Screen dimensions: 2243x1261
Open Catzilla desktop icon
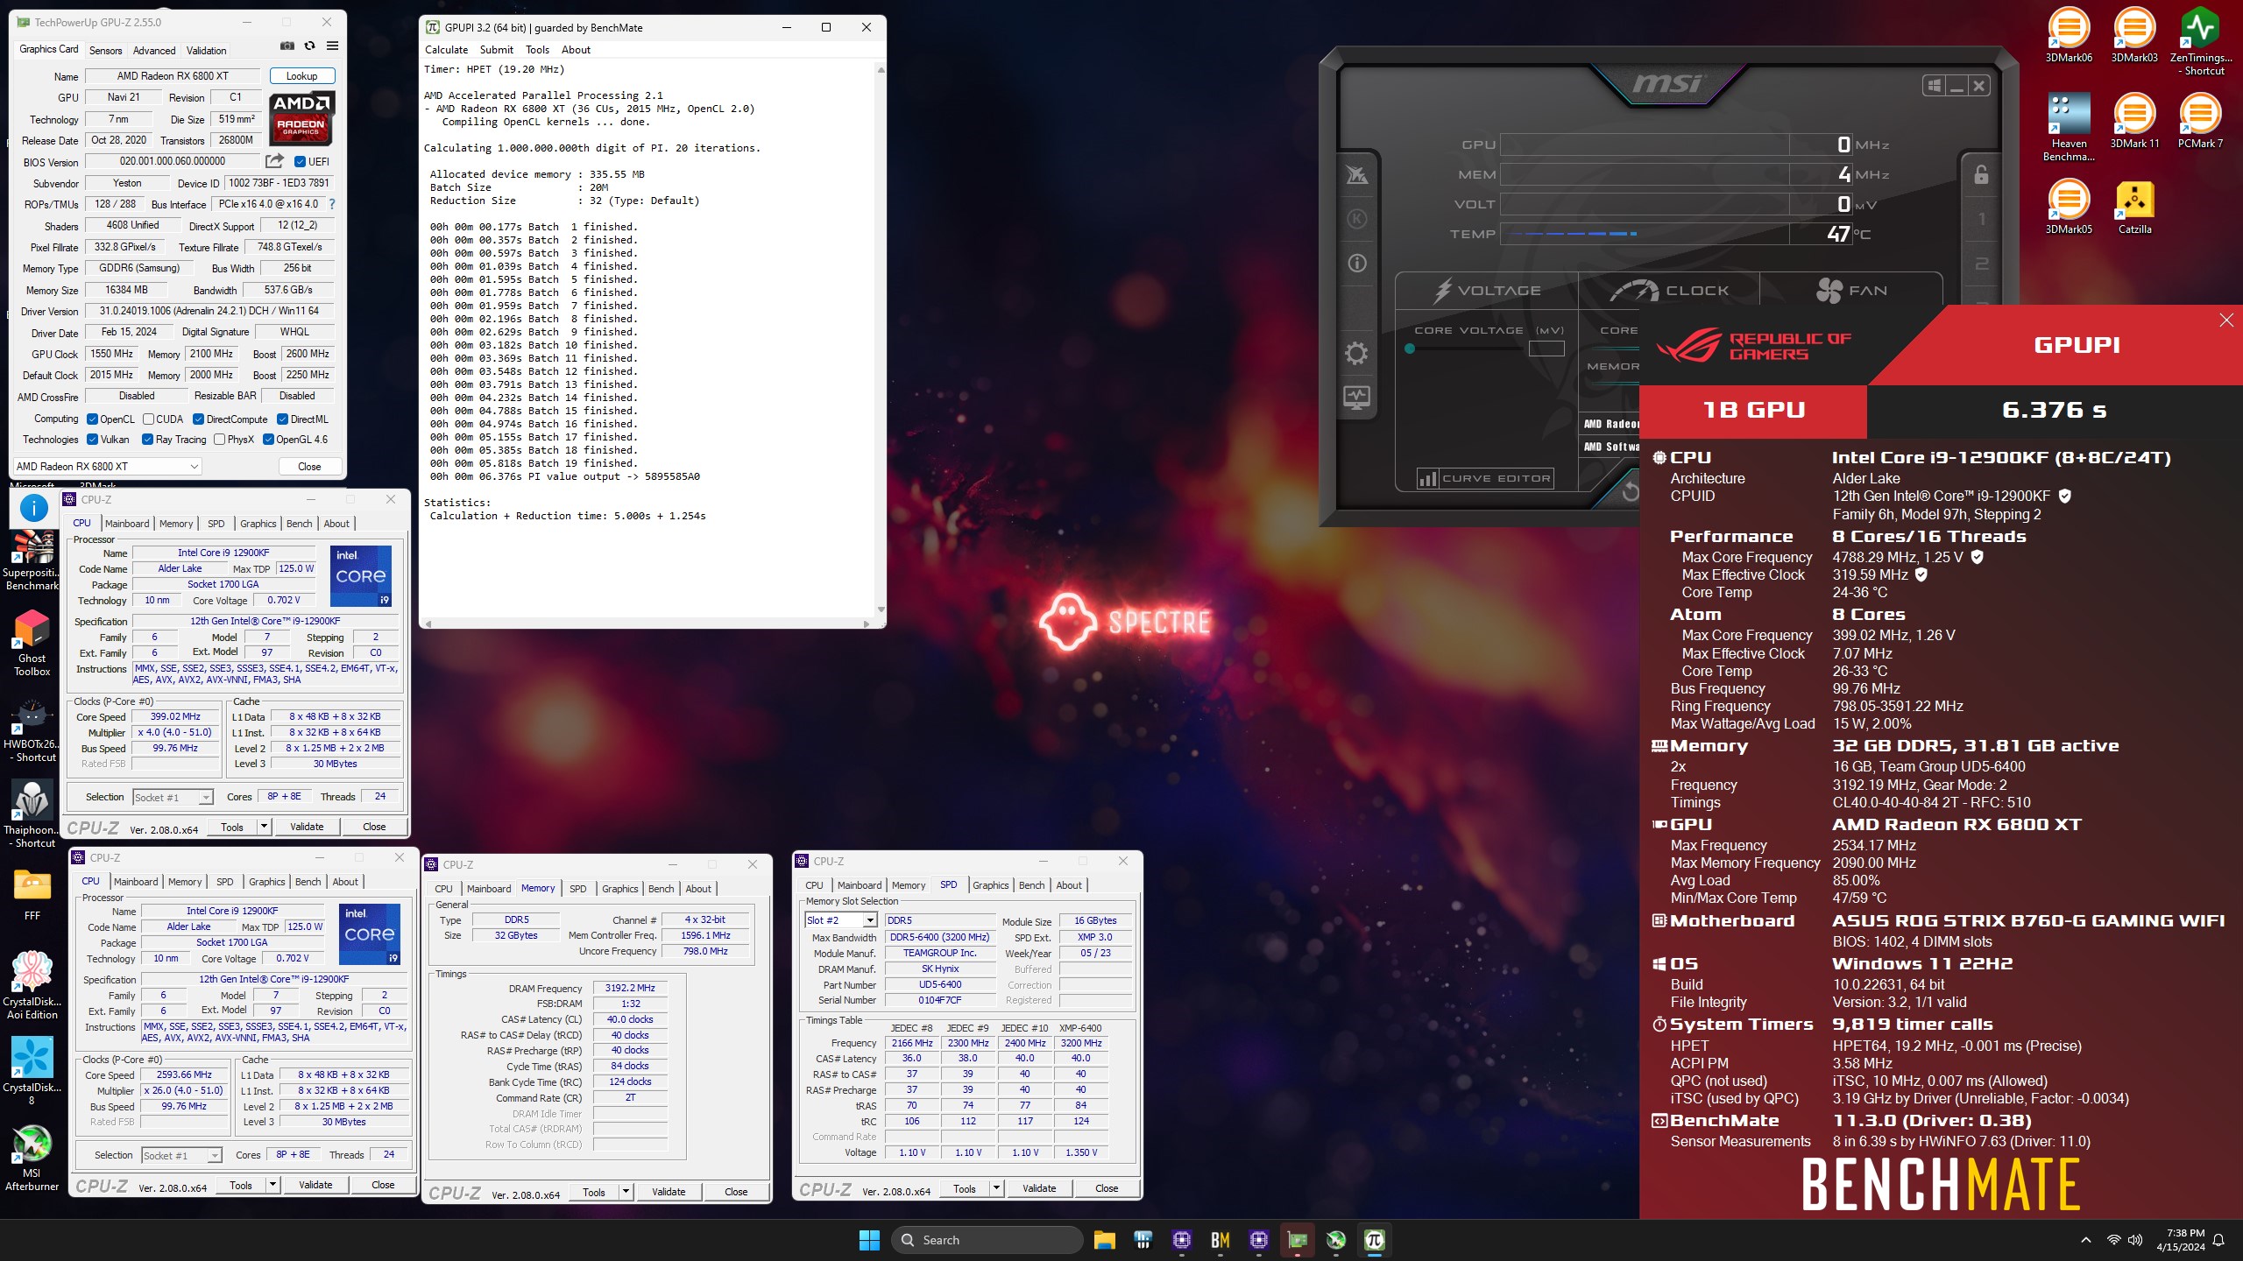(x=2134, y=207)
